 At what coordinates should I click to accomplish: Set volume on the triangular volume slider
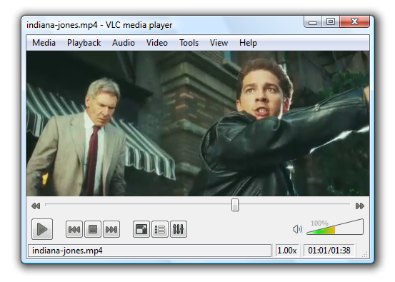335,227
